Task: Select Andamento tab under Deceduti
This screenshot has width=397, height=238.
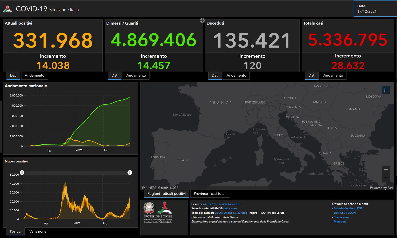Action: tap(236, 75)
